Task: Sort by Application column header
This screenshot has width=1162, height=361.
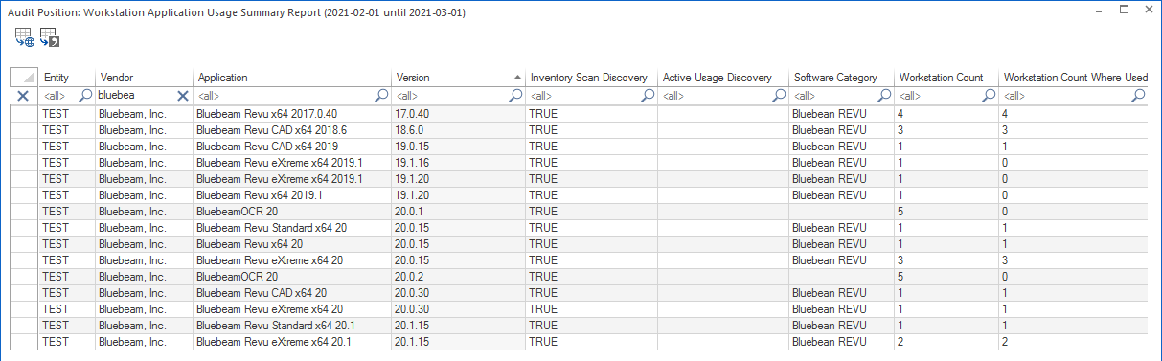Action: pos(292,78)
